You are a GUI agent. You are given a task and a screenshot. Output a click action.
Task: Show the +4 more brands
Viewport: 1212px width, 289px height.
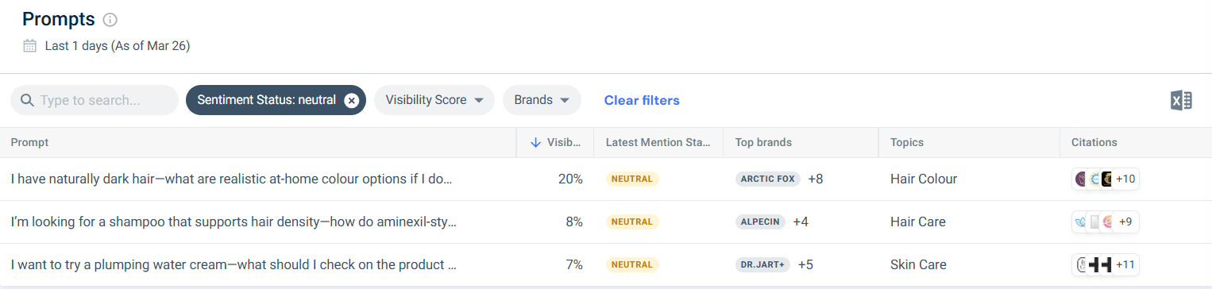coord(801,222)
